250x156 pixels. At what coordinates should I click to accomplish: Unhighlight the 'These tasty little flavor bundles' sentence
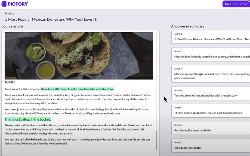(77, 89)
